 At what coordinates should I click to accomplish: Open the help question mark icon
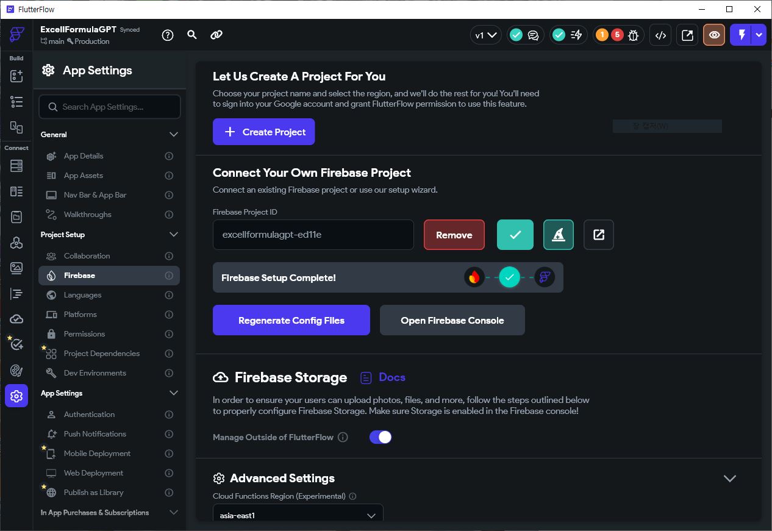tap(168, 35)
